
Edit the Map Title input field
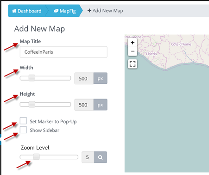pyautogui.click(x=63, y=52)
